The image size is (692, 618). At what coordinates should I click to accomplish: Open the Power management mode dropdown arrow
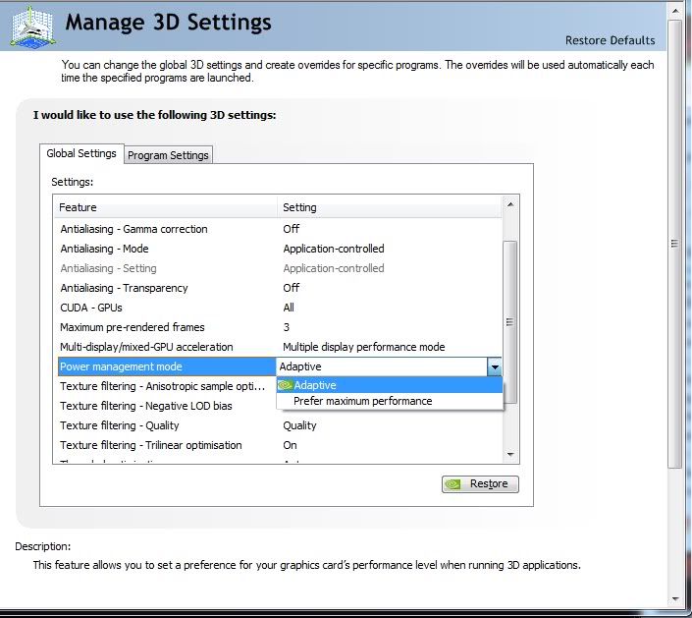[x=495, y=366]
